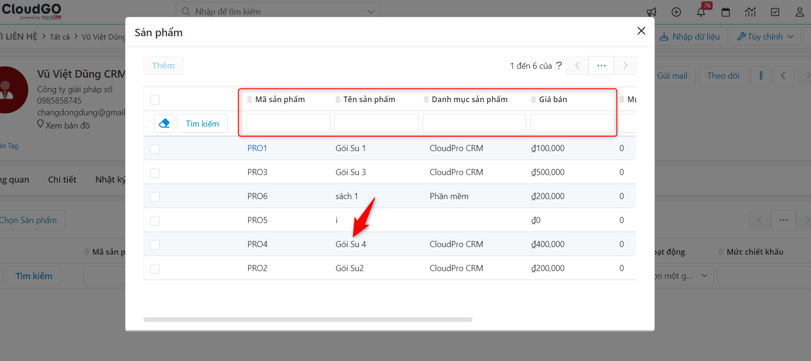Open the reports chart icon
Image resolution: width=811 pixels, height=361 pixels.
tap(750, 12)
